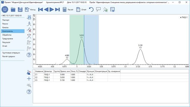190x107 pixels.
Task: Click Стандарт column header
Action: point(83,71)
